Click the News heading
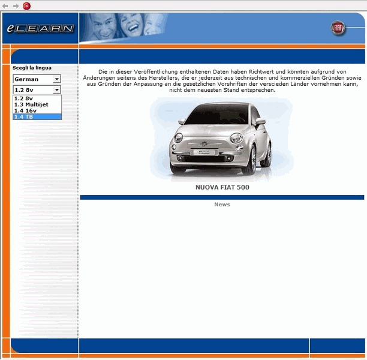The height and width of the screenshot is (360, 367). [x=222, y=205]
